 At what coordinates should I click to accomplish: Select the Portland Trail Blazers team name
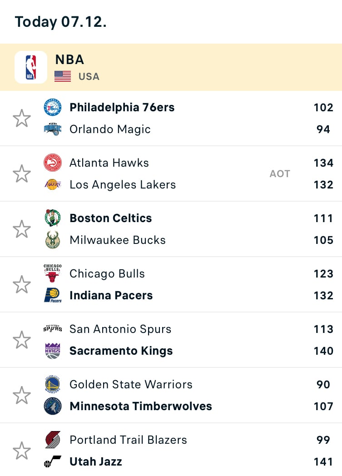click(x=128, y=440)
